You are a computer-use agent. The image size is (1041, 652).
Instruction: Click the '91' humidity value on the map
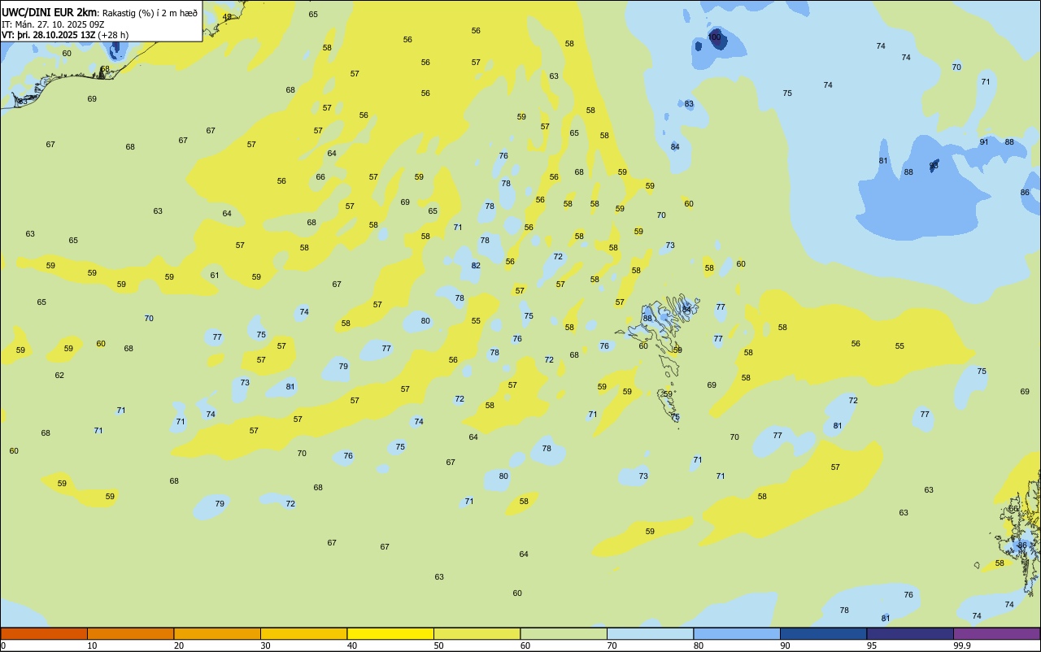(x=984, y=142)
